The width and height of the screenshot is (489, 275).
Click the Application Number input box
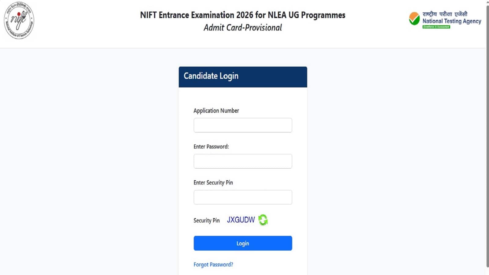(243, 125)
